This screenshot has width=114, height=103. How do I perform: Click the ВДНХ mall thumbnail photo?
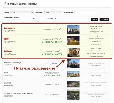pos(73,41)
